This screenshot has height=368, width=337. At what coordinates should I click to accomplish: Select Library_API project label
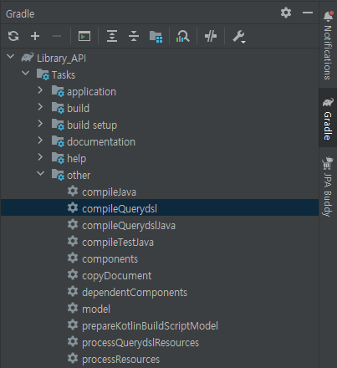click(x=61, y=59)
